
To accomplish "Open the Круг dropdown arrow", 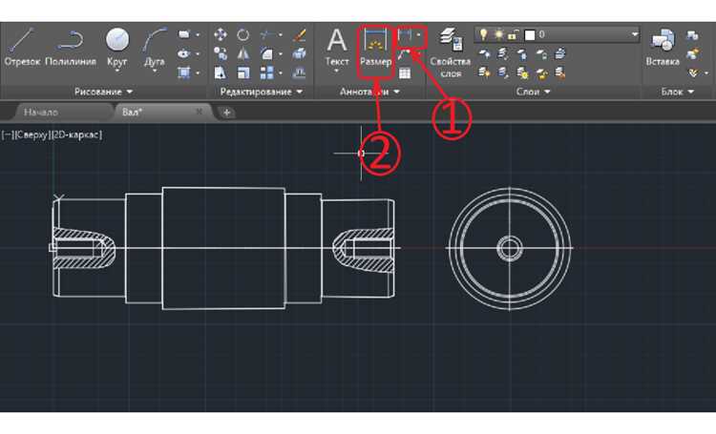I will point(116,71).
